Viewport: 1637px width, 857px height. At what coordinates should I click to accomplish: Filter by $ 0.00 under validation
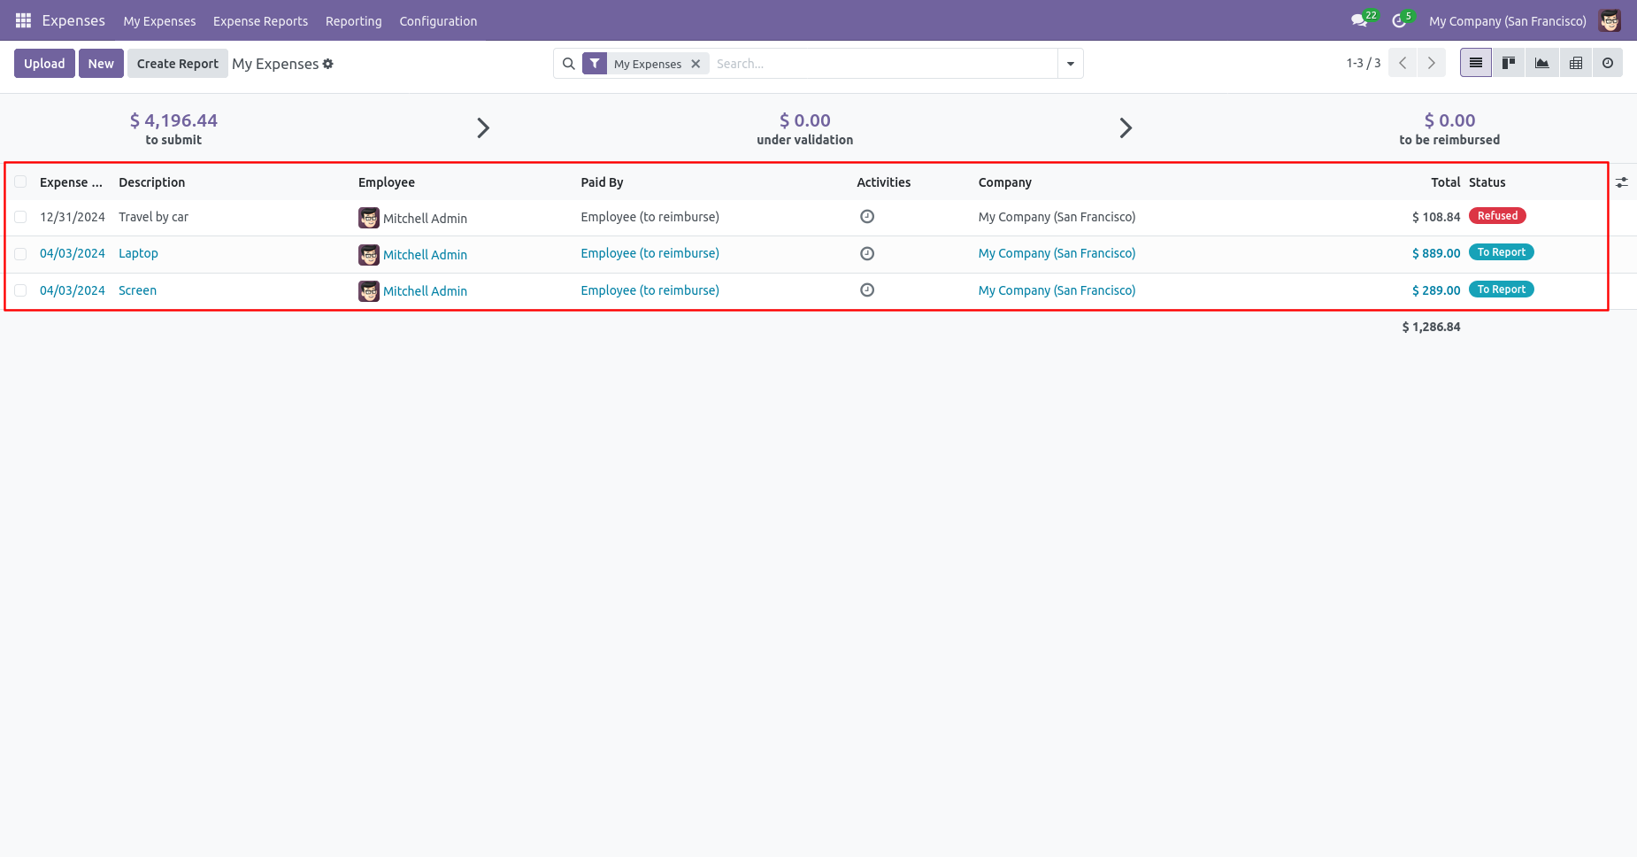pyautogui.click(x=804, y=128)
